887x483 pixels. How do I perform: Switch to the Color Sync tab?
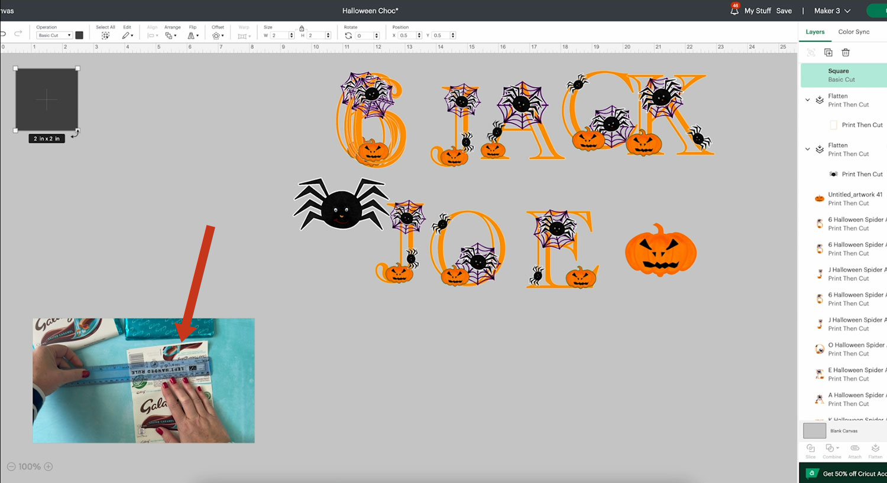853,32
